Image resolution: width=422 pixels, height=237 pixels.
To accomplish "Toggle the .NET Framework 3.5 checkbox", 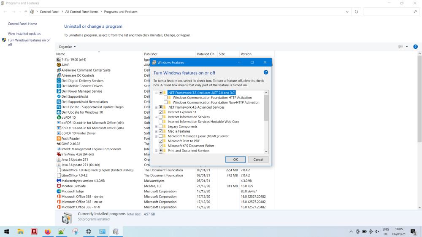I will pyautogui.click(x=161, y=93).
